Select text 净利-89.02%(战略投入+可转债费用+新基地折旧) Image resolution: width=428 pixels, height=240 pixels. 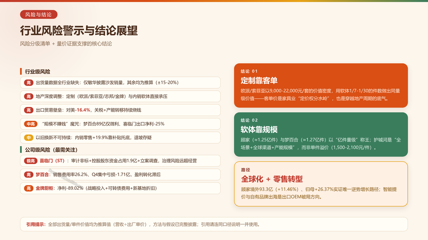click(107, 188)
